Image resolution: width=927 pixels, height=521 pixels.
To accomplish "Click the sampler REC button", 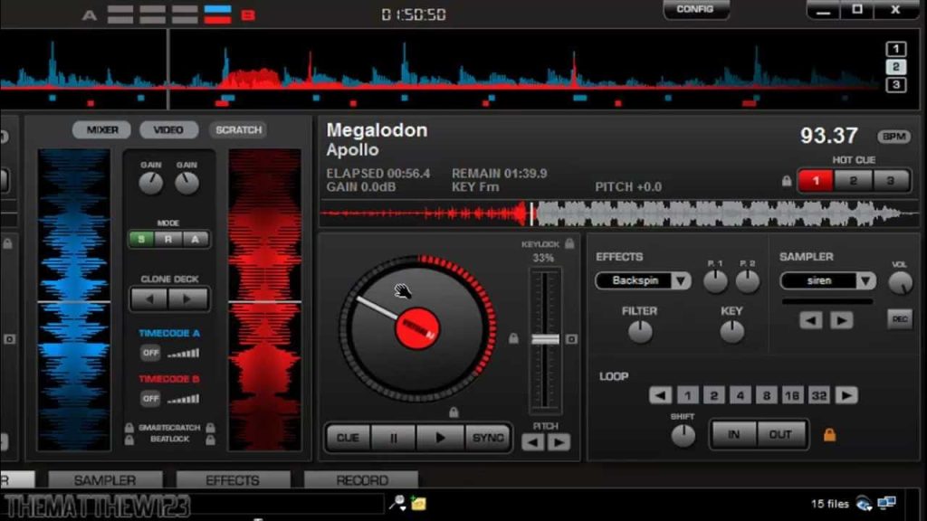I will 900,319.
